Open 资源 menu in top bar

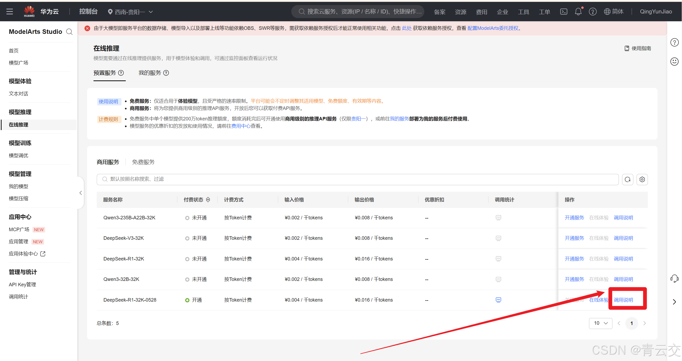[x=461, y=12]
